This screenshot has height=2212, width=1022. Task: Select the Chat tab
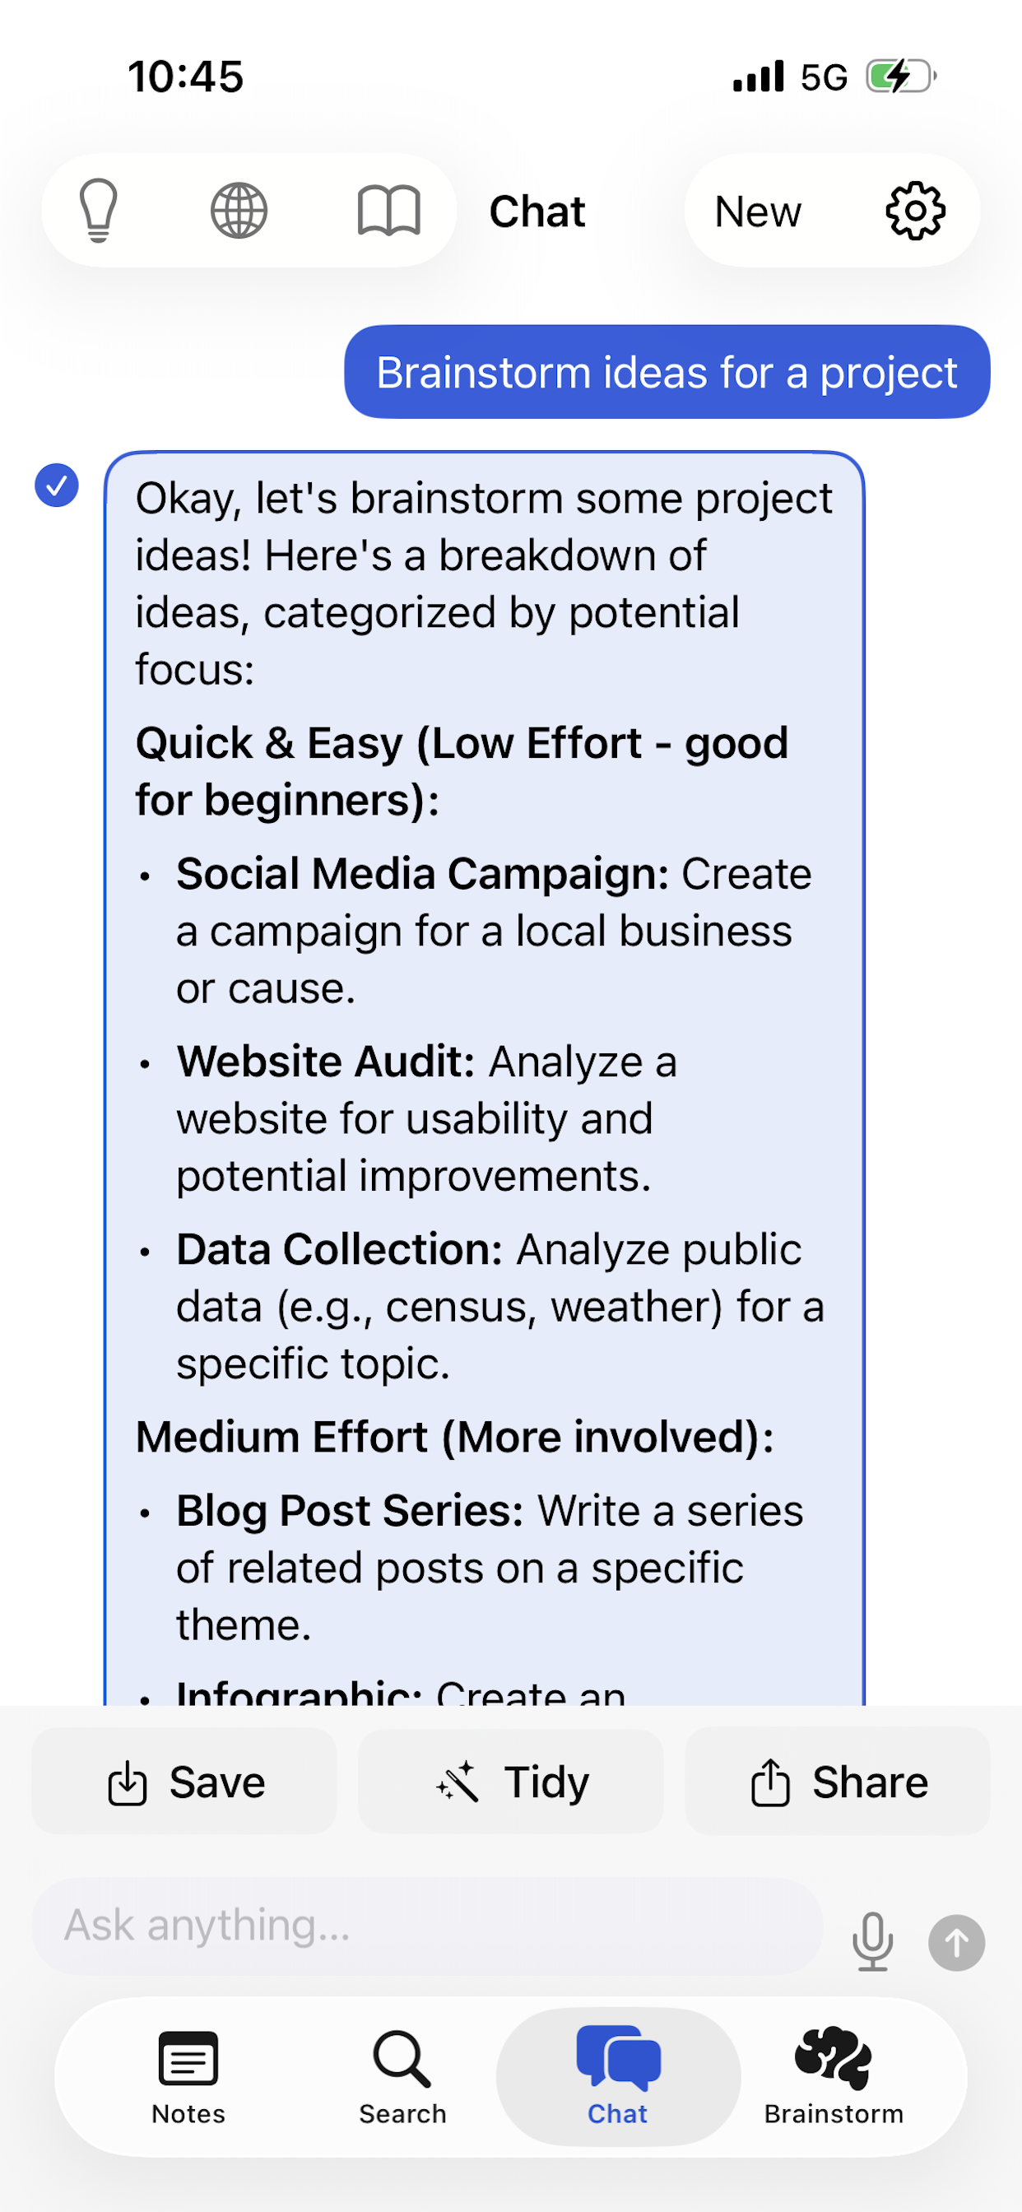coord(617,2076)
